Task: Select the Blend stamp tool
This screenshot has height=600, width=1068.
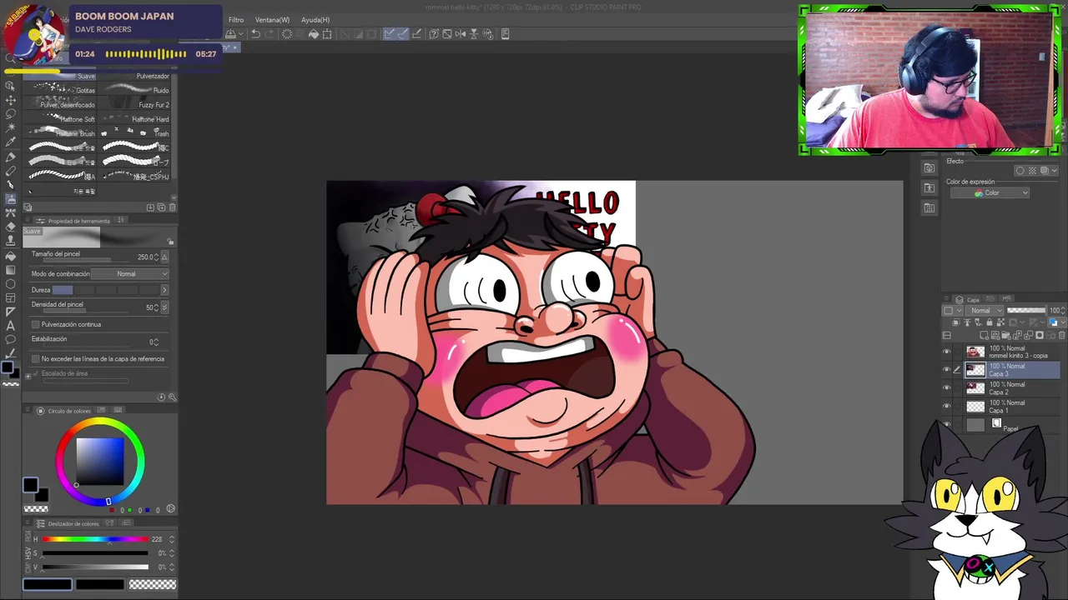Action: [x=11, y=242]
